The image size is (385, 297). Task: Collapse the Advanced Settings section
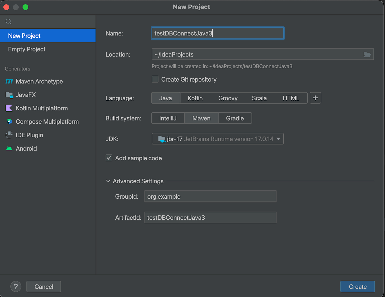pyautogui.click(x=108, y=181)
